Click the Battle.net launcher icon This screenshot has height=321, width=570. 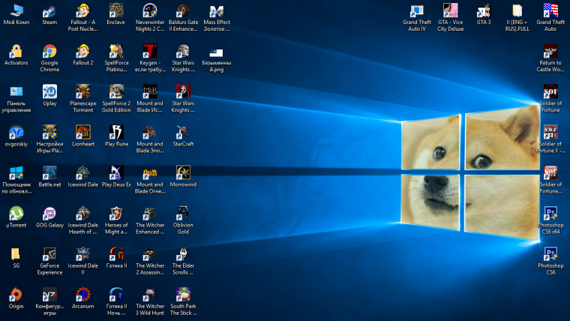pyautogui.click(x=49, y=172)
